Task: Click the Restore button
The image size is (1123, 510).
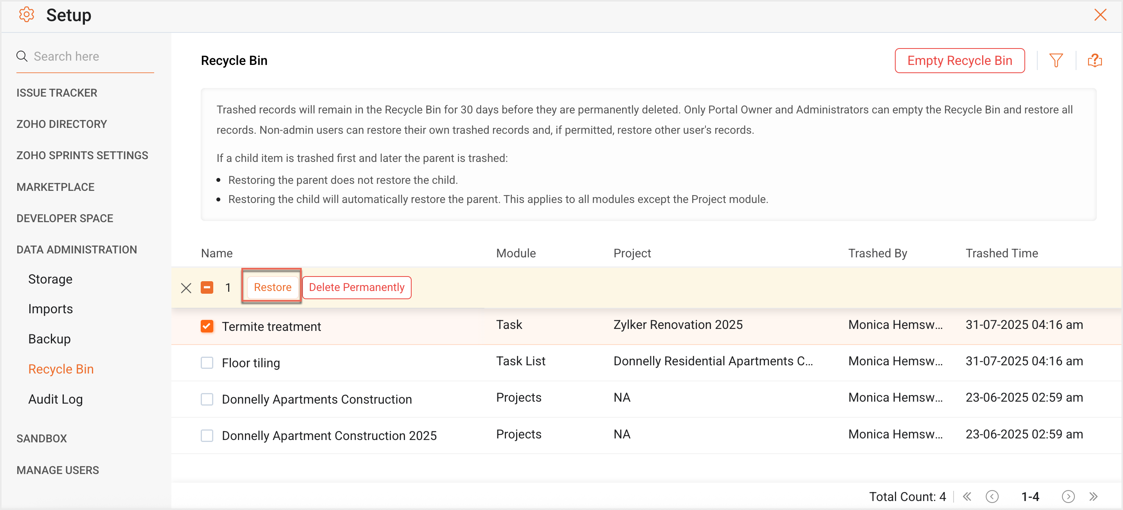Action: pyautogui.click(x=272, y=287)
